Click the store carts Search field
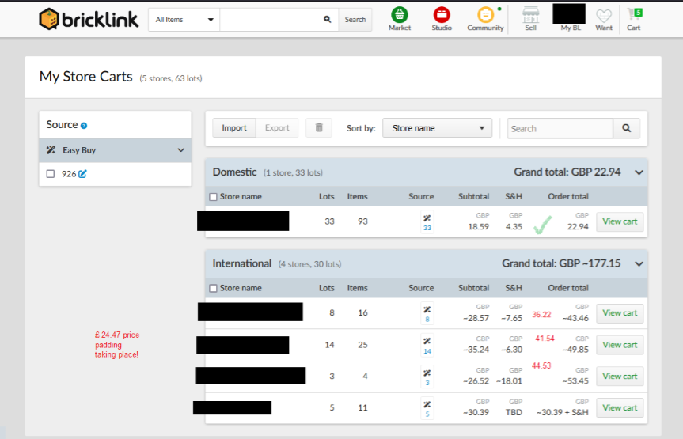This screenshot has width=683, height=439. pyautogui.click(x=560, y=128)
